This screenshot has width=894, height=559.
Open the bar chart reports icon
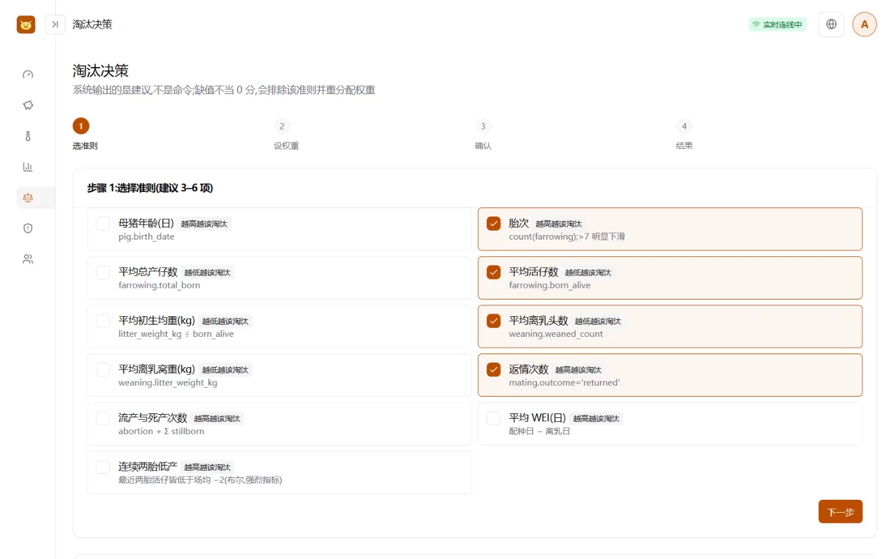28,167
